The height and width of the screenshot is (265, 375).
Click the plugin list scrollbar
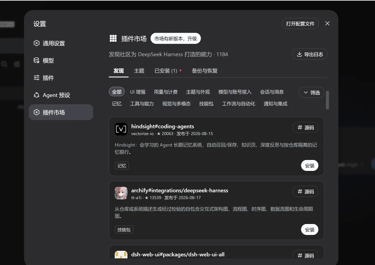(327, 100)
